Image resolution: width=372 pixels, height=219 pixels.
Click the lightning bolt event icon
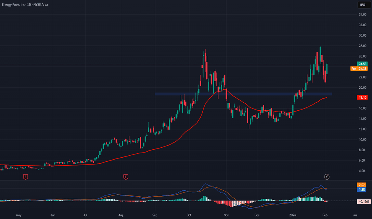click(326, 177)
